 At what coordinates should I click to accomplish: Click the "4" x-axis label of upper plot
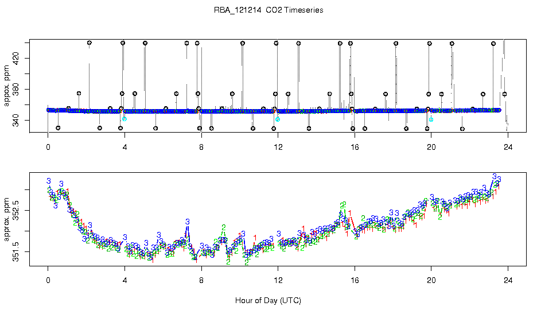click(x=124, y=148)
